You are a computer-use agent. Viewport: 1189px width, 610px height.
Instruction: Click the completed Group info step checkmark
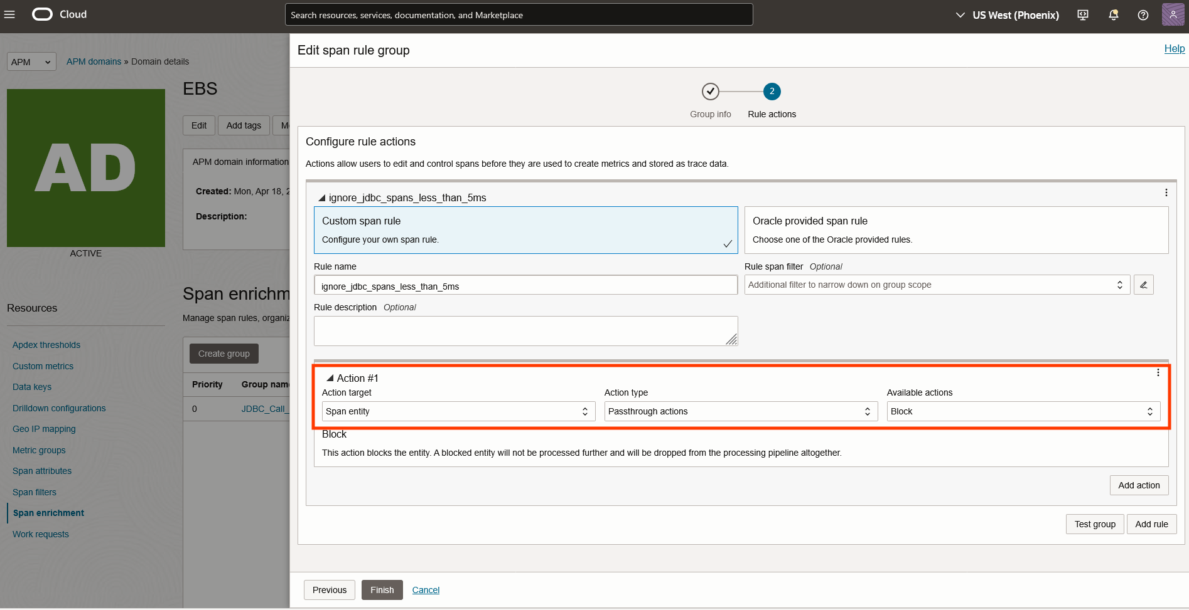tap(710, 91)
